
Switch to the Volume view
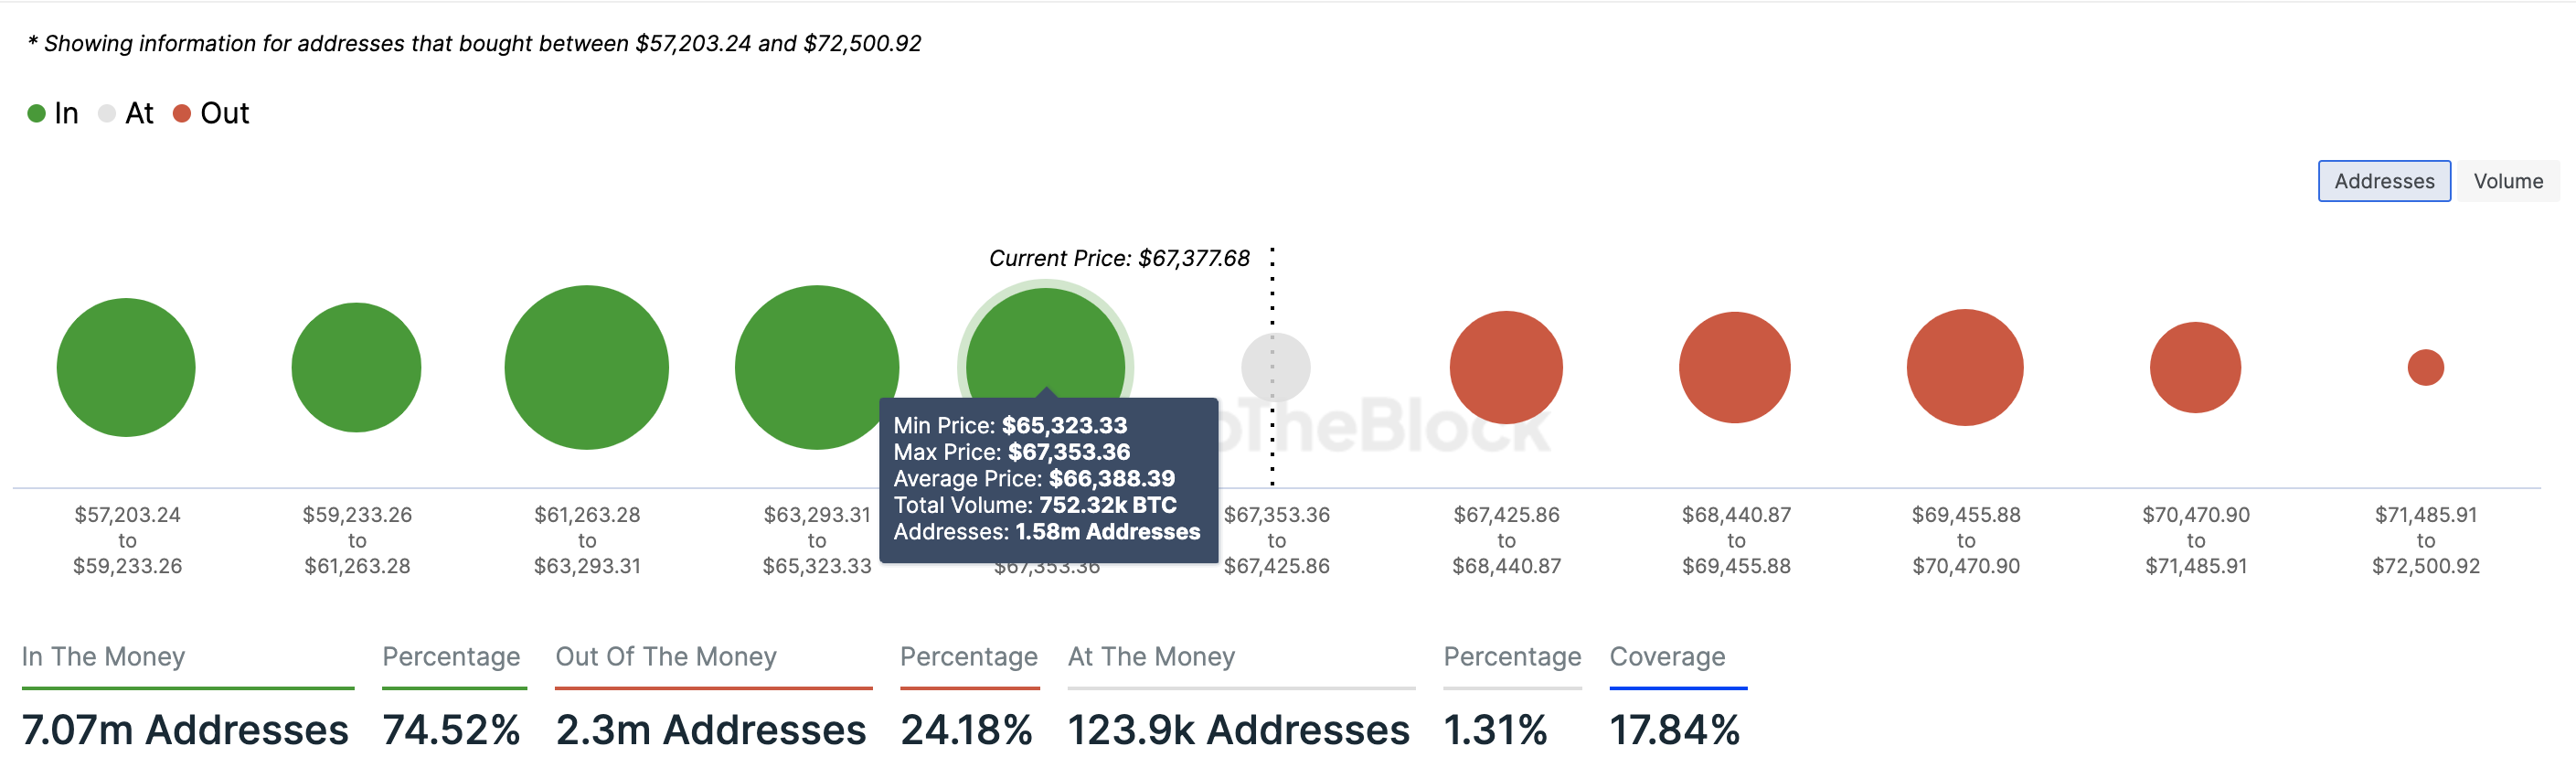tap(2507, 181)
